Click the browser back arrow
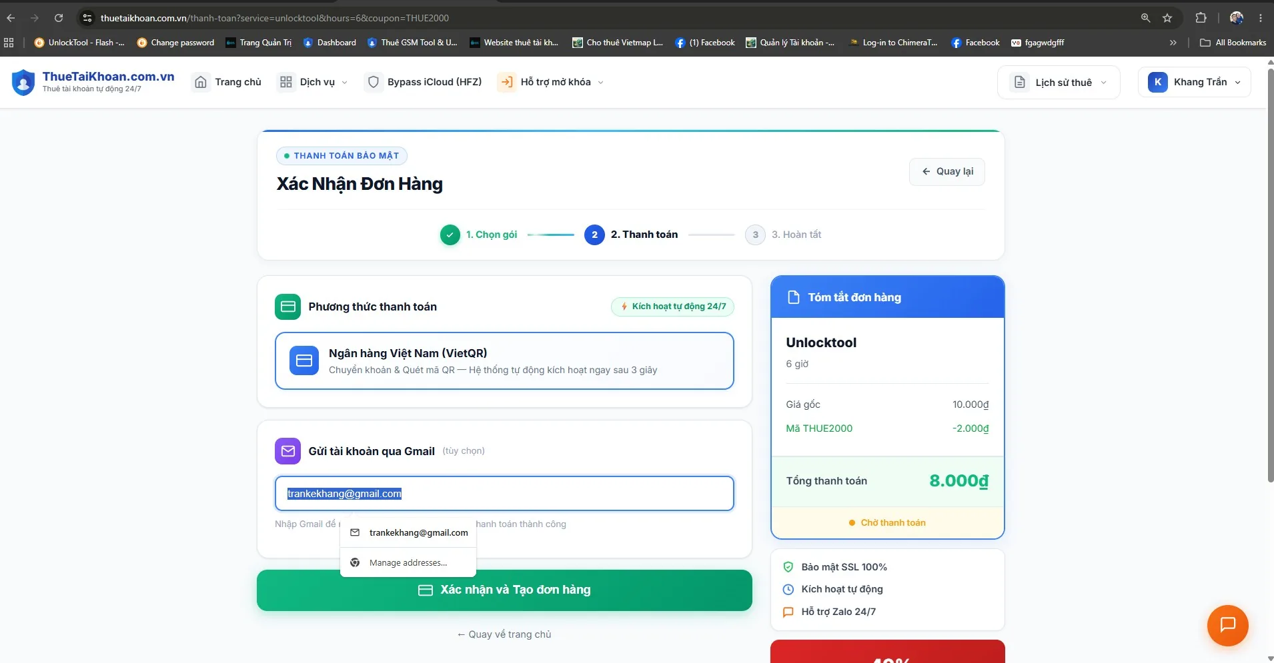Image resolution: width=1274 pixels, height=663 pixels. click(11, 18)
